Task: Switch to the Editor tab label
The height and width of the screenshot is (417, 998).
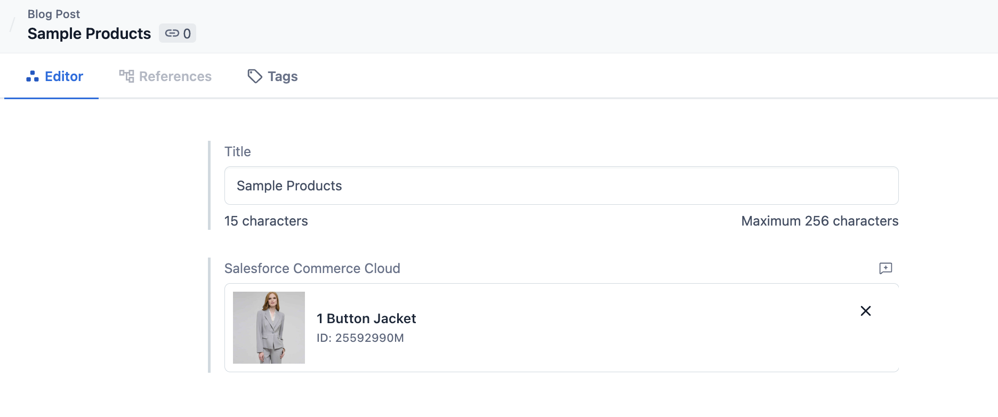Action: pyautogui.click(x=64, y=76)
